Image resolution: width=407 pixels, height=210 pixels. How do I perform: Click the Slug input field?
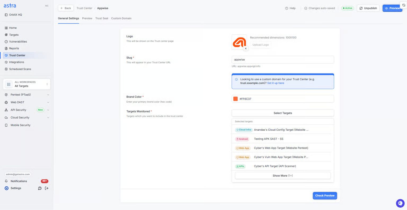283,60
